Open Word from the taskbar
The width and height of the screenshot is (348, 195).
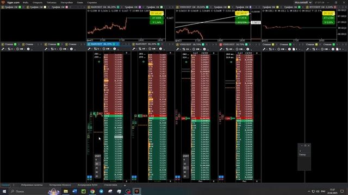pyautogui.click(x=74, y=191)
